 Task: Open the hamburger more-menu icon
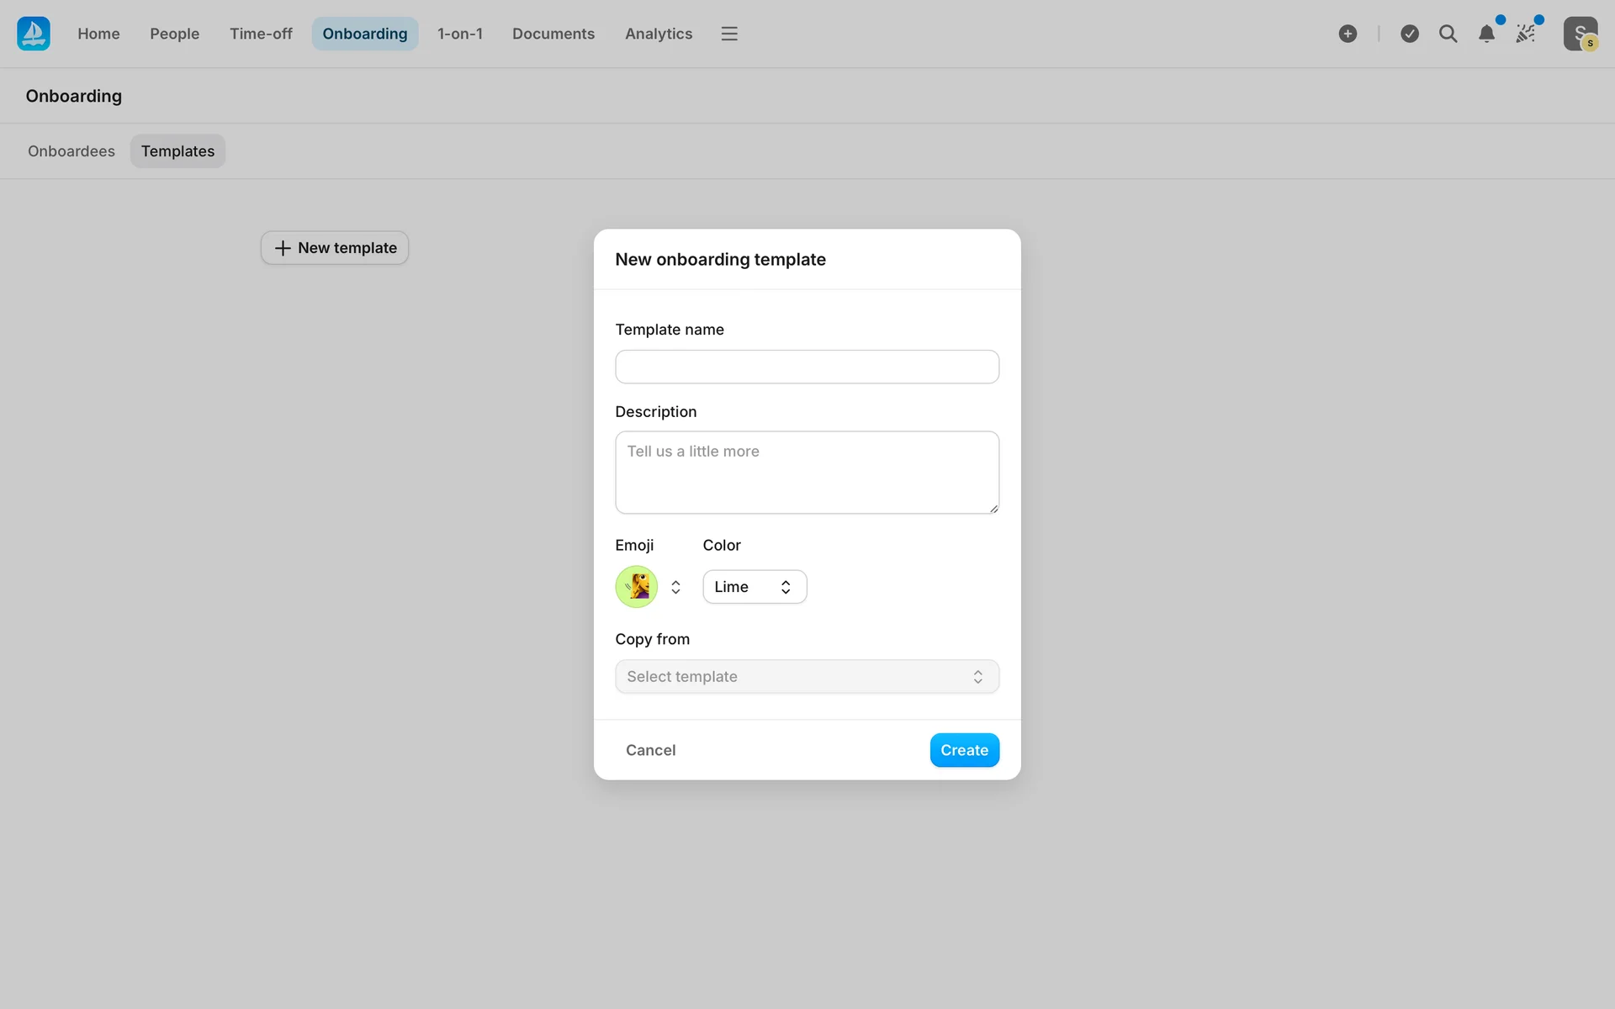click(729, 34)
